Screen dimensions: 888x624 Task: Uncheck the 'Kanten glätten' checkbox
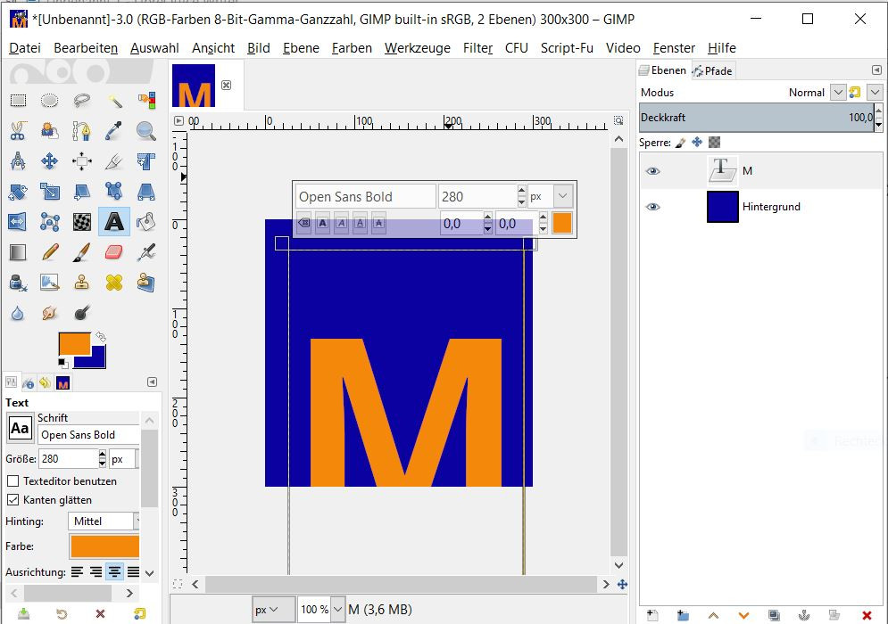(x=13, y=499)
